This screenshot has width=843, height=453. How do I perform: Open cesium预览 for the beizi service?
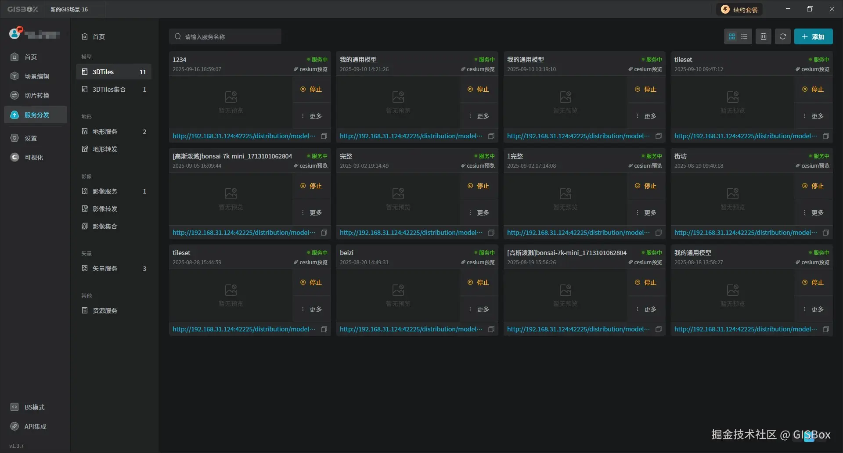pyautogui.click(x=478, y=262)
